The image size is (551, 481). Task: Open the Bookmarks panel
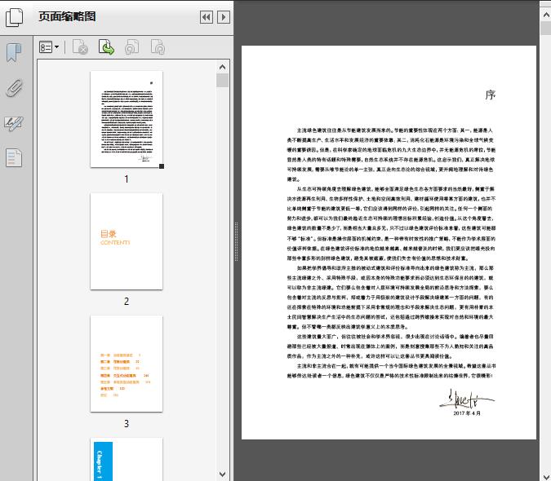(x=14, y=53)
